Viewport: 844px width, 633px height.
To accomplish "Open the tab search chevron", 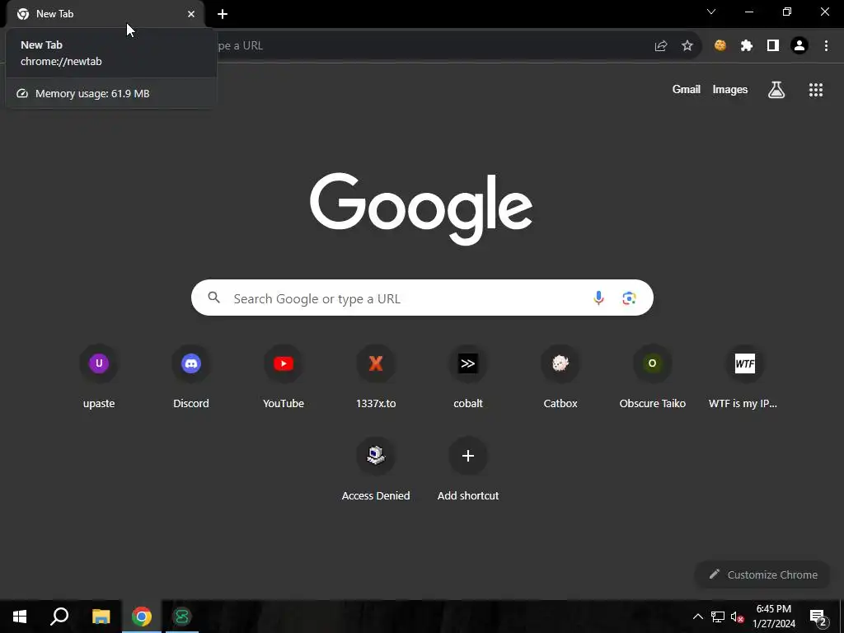I will click(x=711, y=12).
